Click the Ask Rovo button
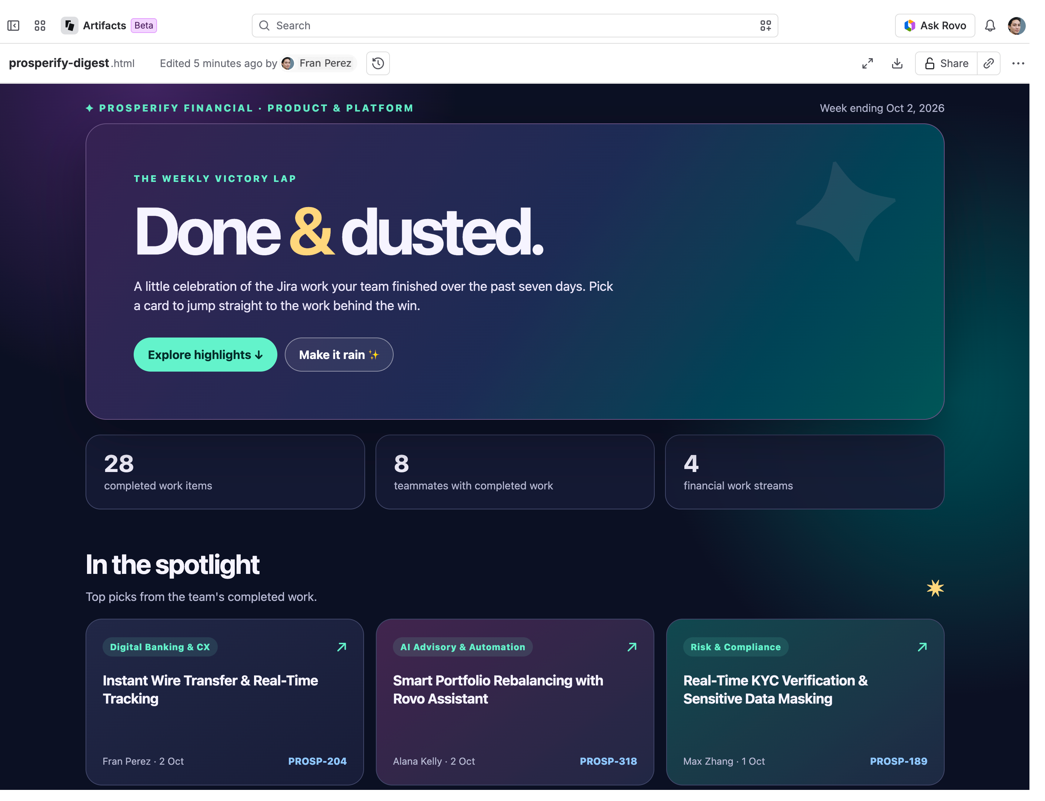The height and width of the screenshot is (801, 1045). pyautogui.click(x=934, y=26)
